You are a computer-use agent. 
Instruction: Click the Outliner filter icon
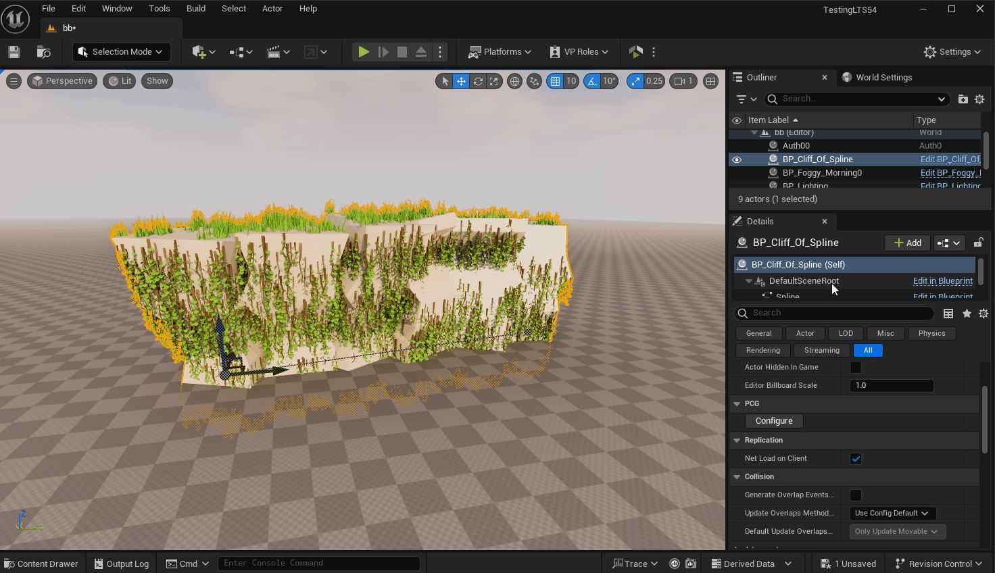pyautogui.click(x=746, y=99)
